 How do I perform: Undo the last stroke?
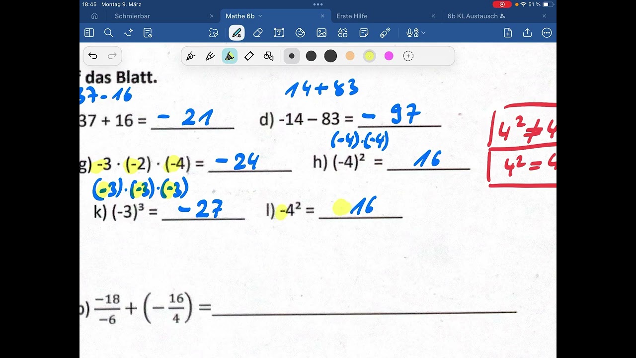pyautogui.click(x=93, y=56)
